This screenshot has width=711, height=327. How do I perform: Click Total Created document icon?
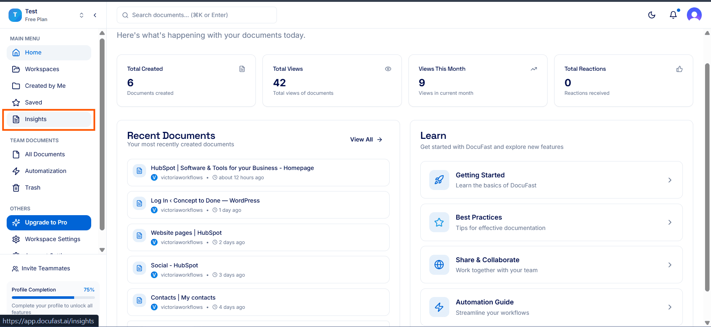pos(242,69)
